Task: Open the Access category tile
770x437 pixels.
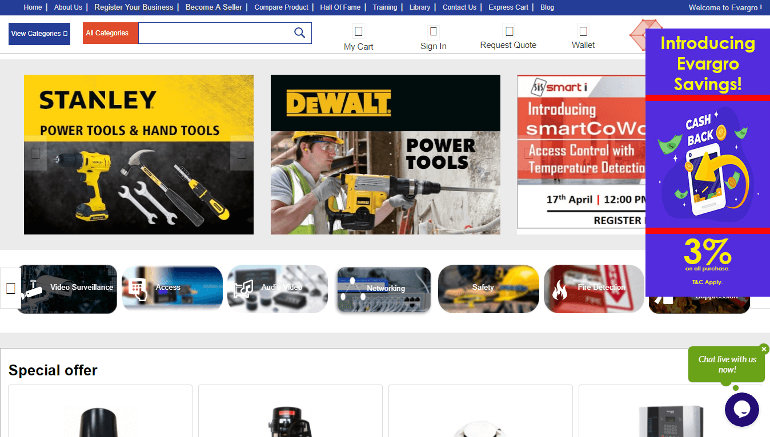Action: pyautogui.click(x=172, y=289)
